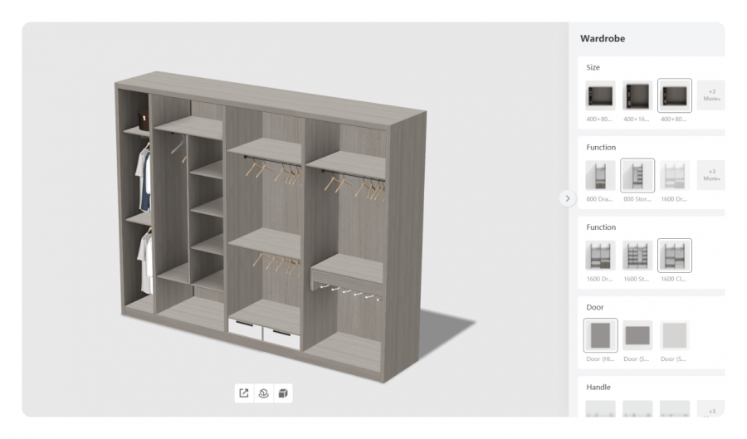Viewport: 747px width, 439px height.
Task: Pick the first, unselected 400+80... size thumbnail
Action: pyautogui.click(x=600, y=95)
